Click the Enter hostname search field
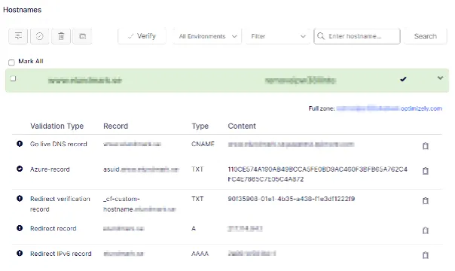 [x=357, y=36]
